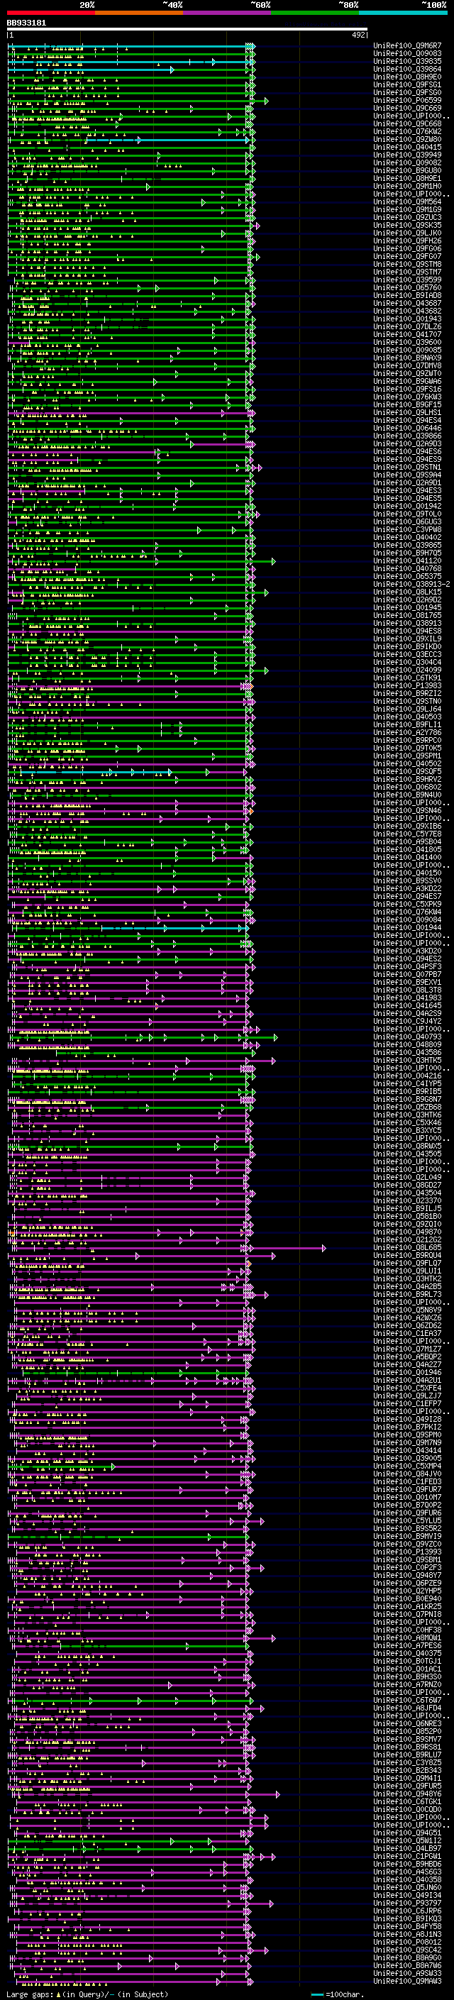Click the query end position 492
454x2000 pixels.
pyautogui.click(x=358, y=35)
